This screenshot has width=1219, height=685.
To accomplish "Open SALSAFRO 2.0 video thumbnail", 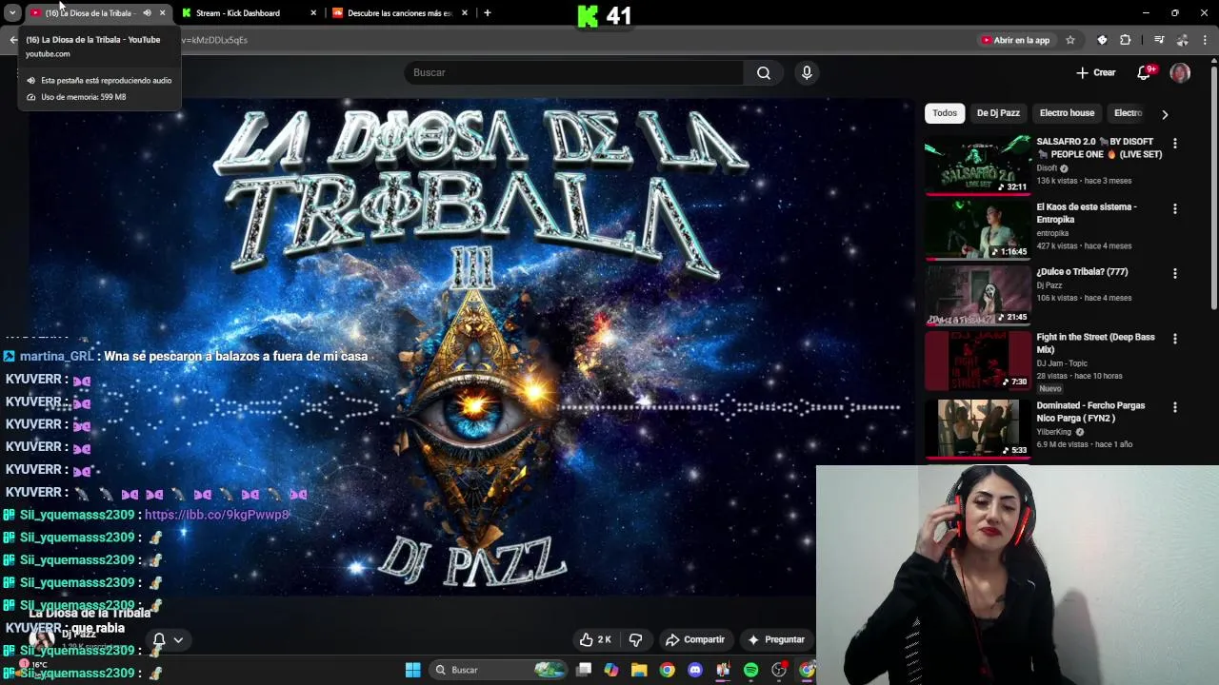I will click(x=977, y=165).
